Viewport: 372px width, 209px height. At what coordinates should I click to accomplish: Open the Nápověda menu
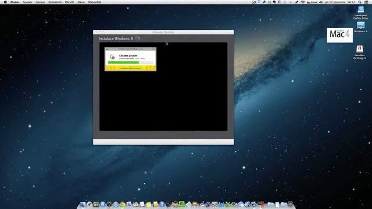[x=95, y=2]
